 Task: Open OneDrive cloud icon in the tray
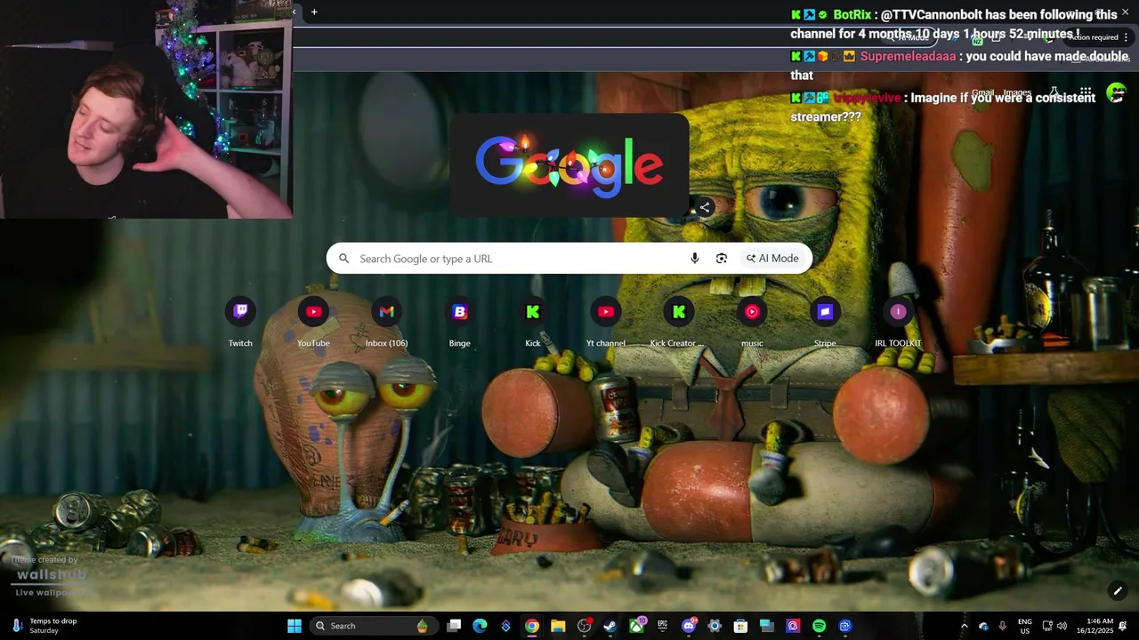pos(983,626)
